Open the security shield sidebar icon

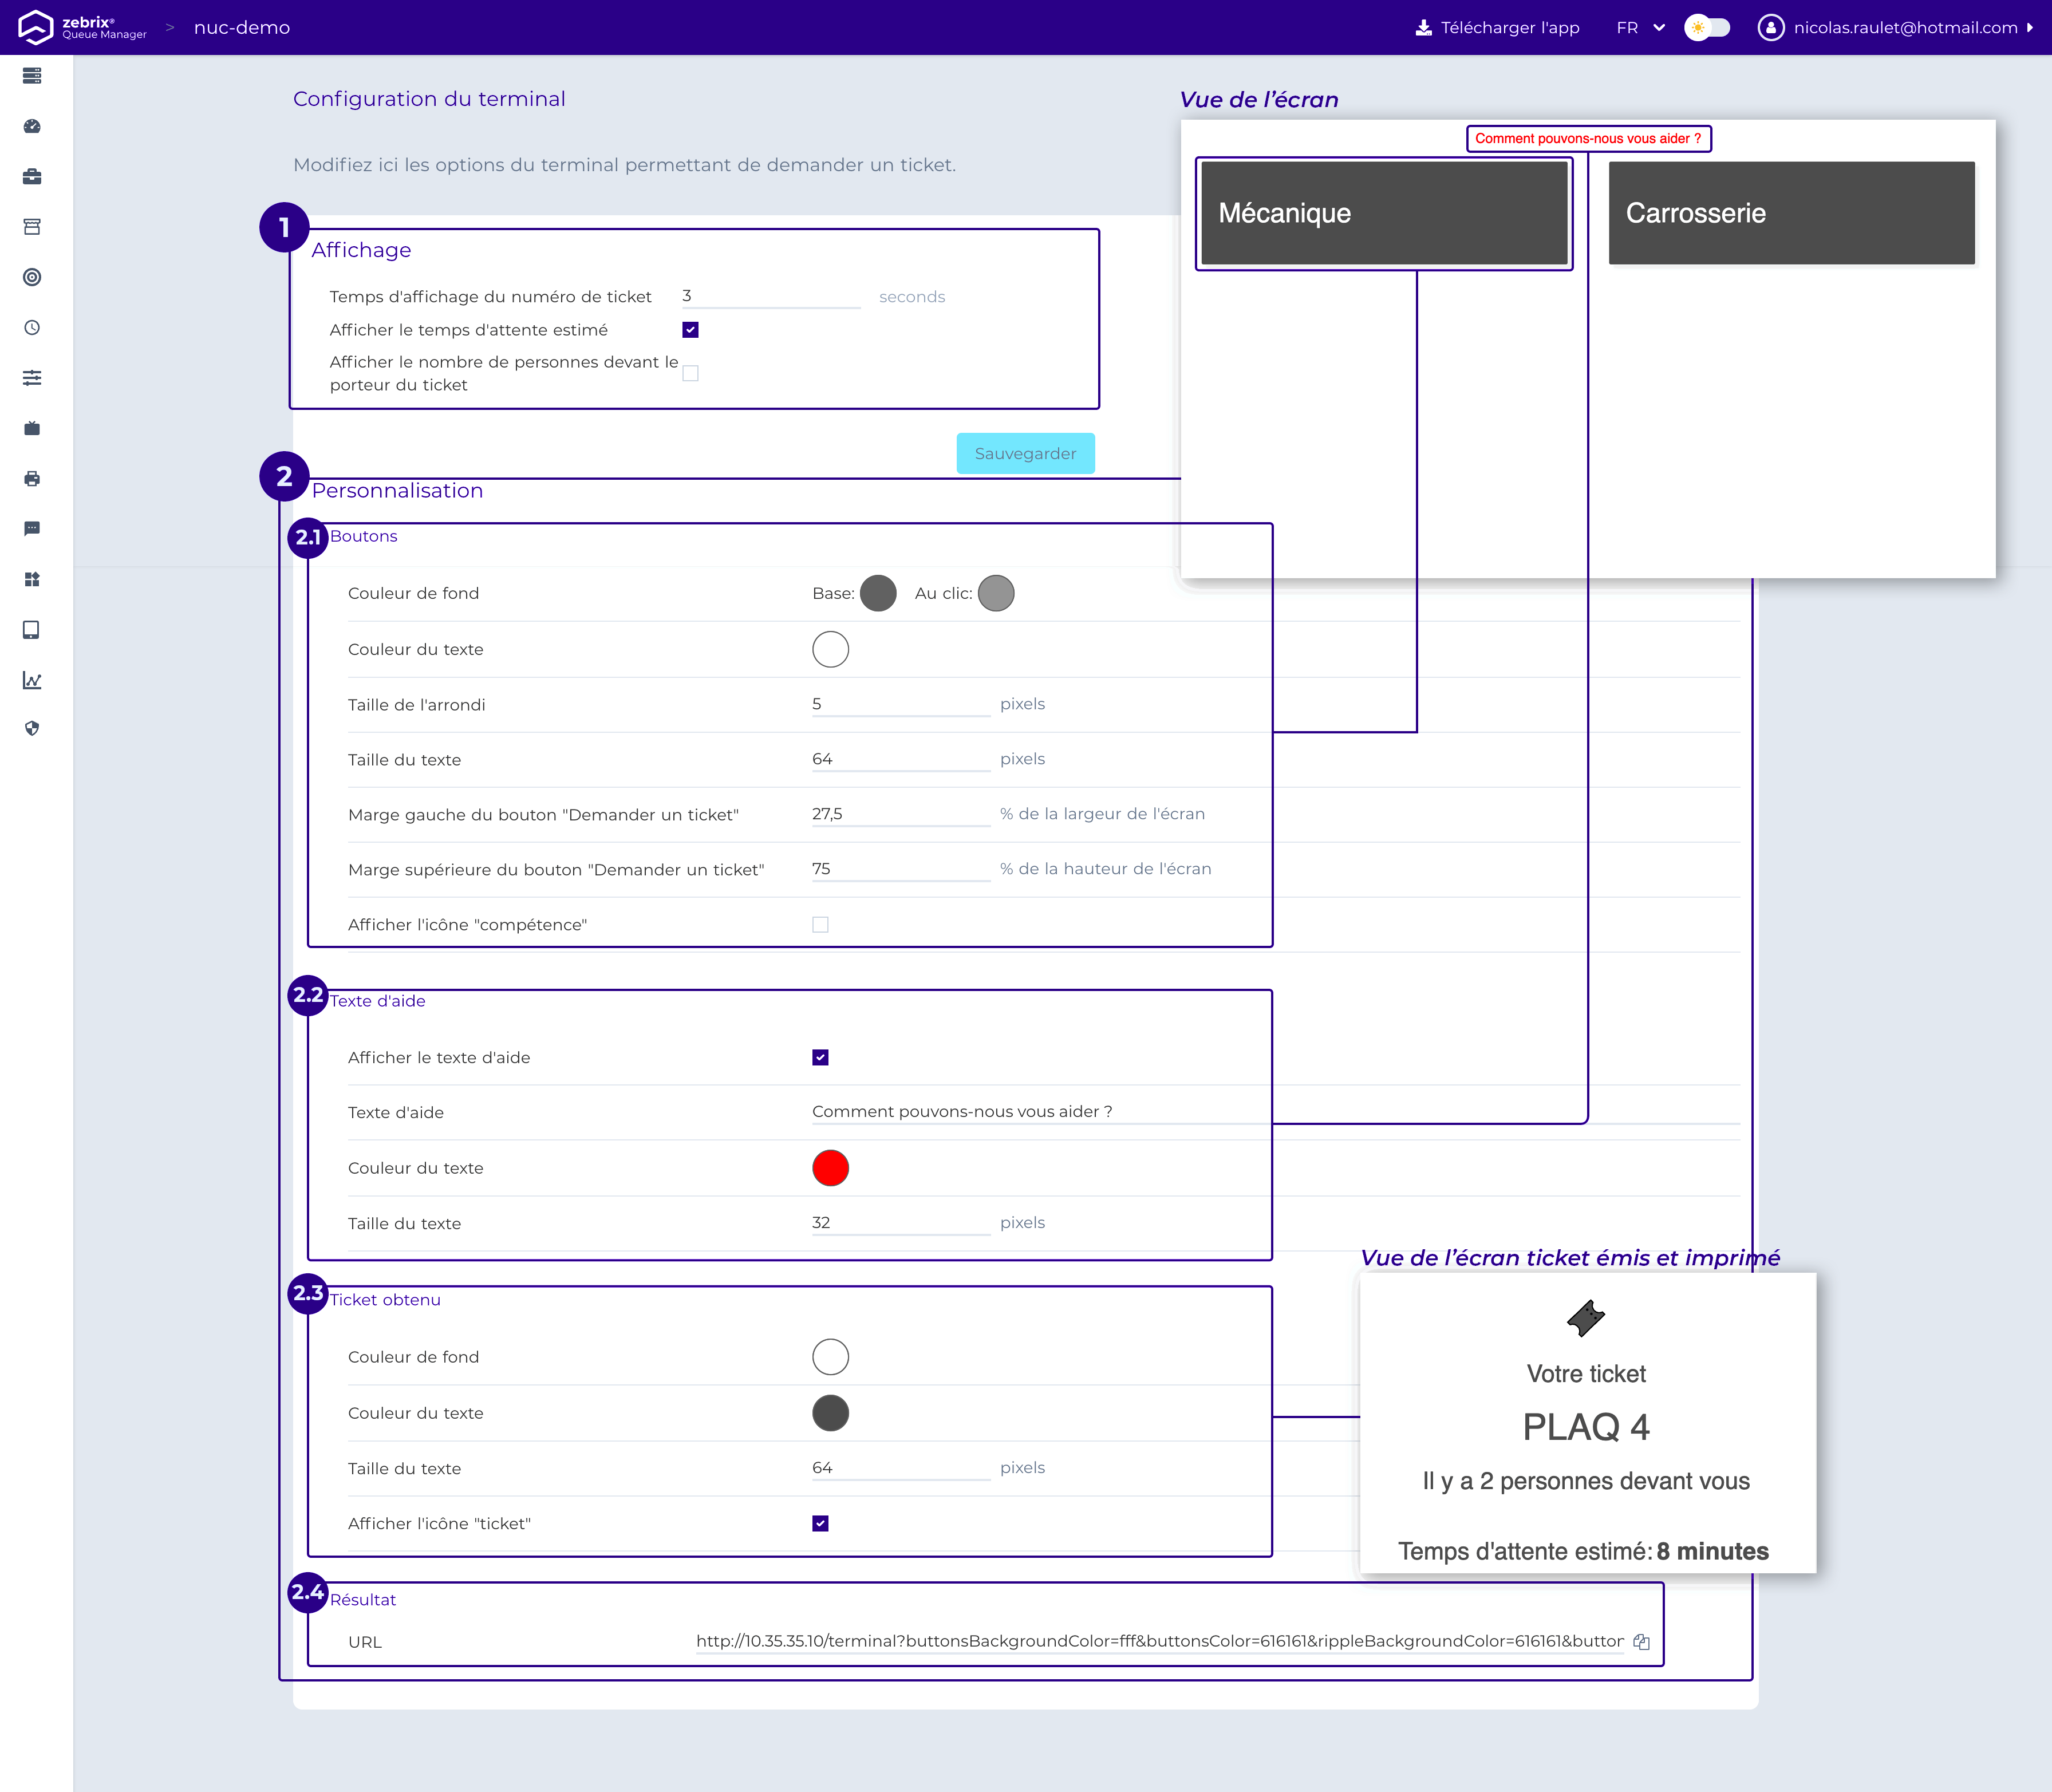coord(32,729)
